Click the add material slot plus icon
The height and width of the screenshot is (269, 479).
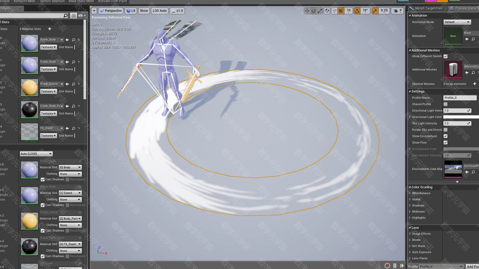pos(49,29)
